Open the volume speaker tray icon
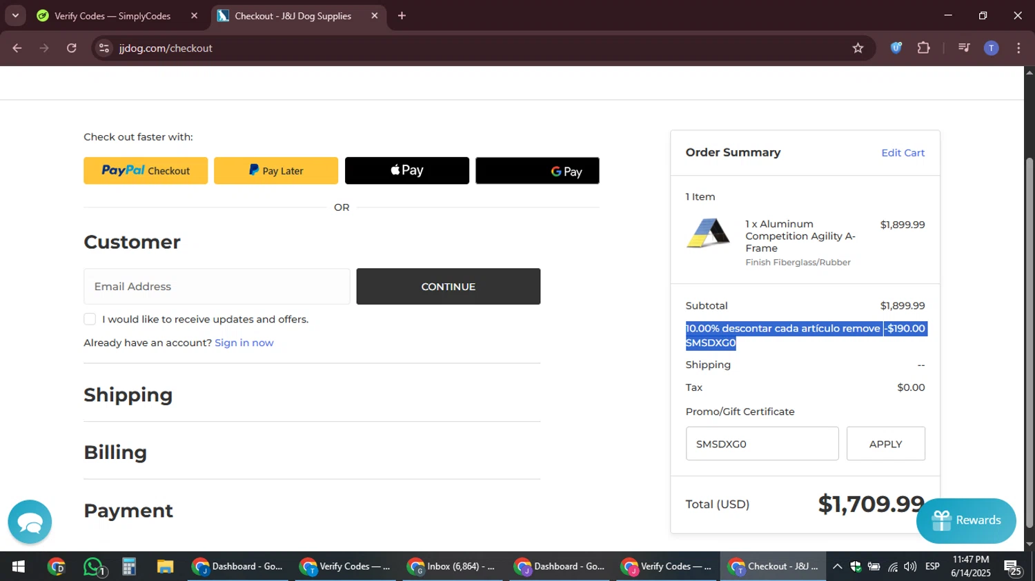 point(911,567)
